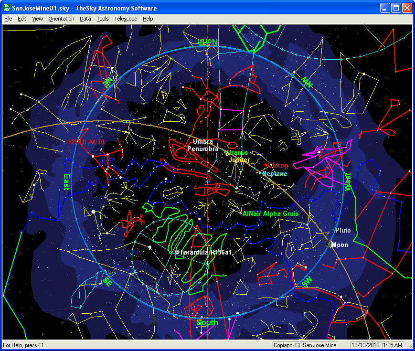
Task: Select the Neptune marker on the chart
Action: (261, 173)
